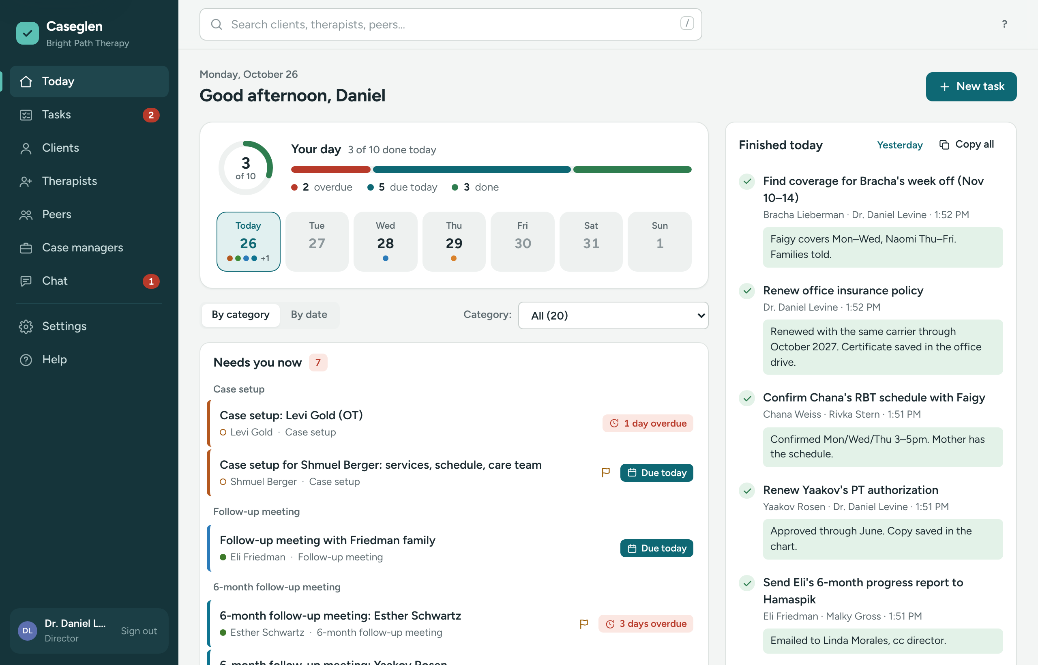Open the Today home icon in sidebar
1038x665 pixels.
click(26, 81)
